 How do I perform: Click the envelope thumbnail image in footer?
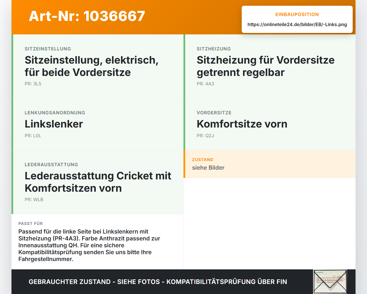(330, 282)
